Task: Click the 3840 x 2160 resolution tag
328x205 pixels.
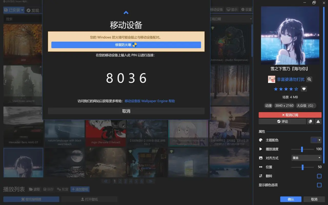Action: point(284,106)
